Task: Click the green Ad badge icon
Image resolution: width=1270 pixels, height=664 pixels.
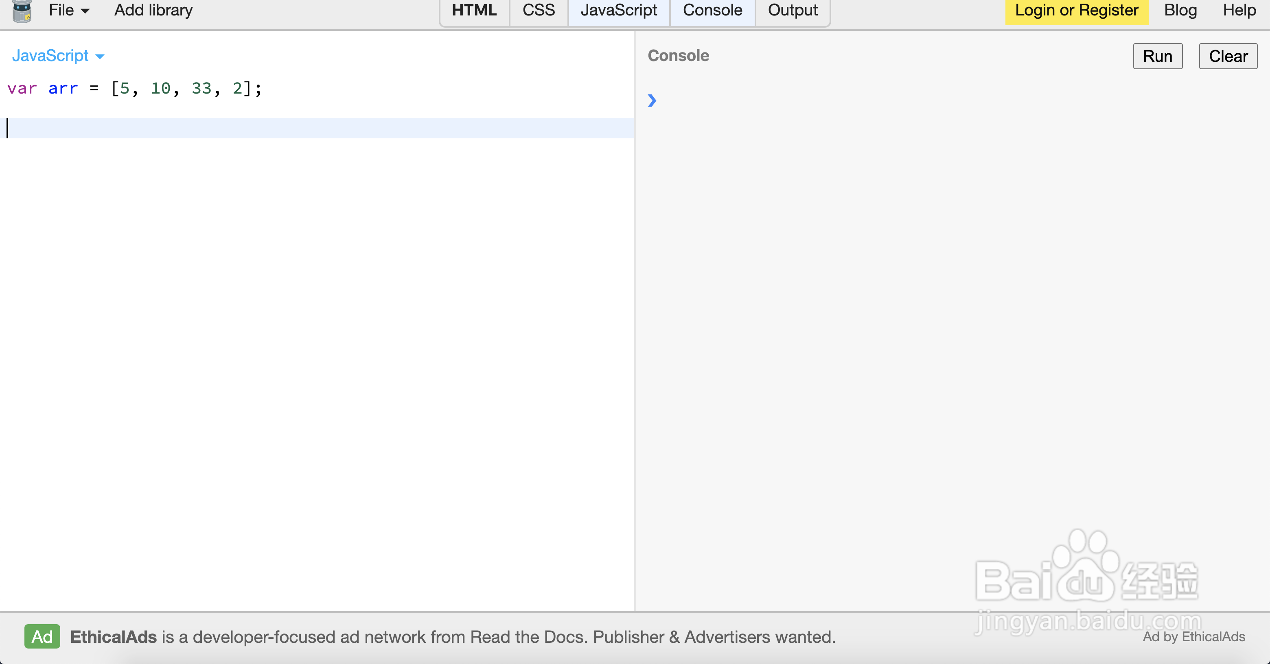Action: click(x=42, y=636)
